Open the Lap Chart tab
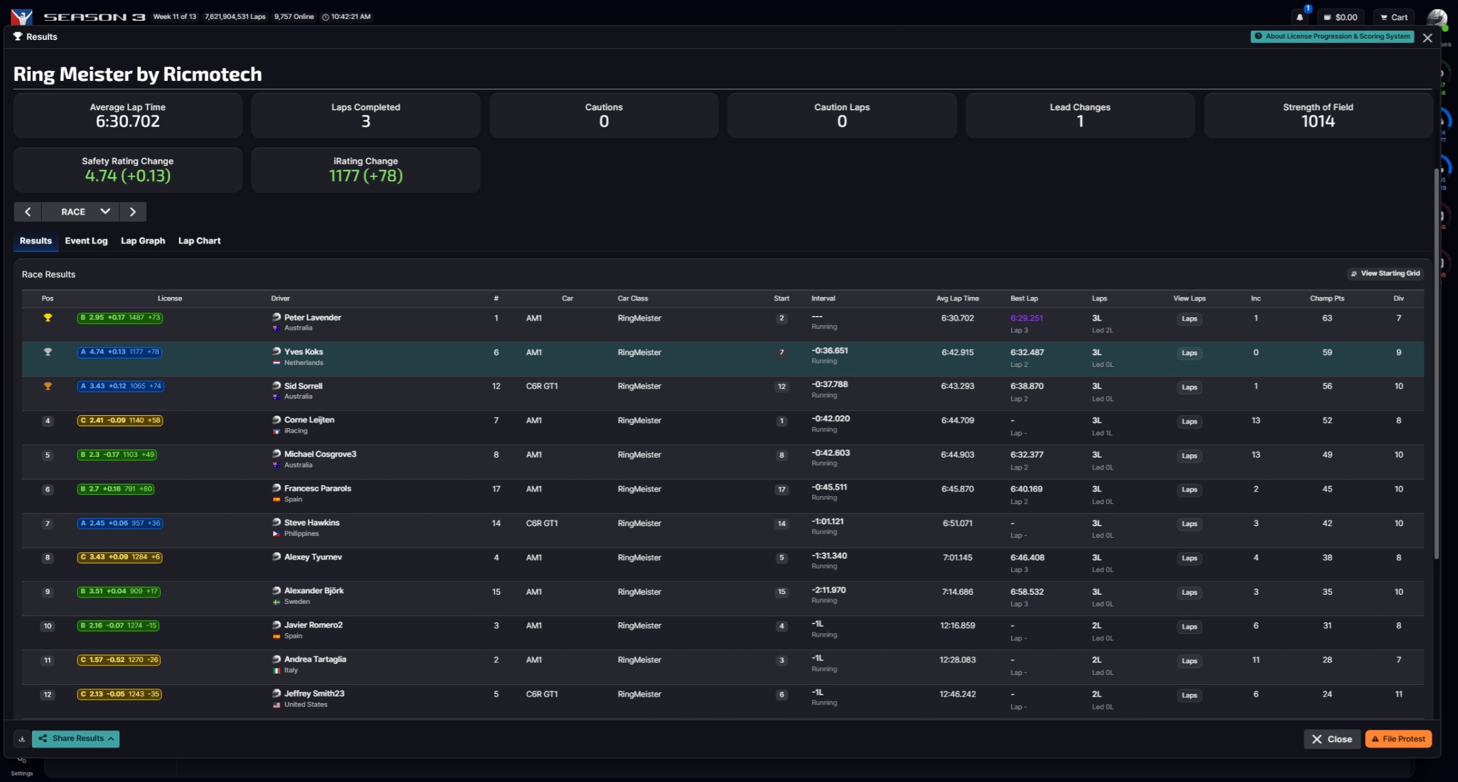Screen dimensions: 1458x782 tap(199, 241)
